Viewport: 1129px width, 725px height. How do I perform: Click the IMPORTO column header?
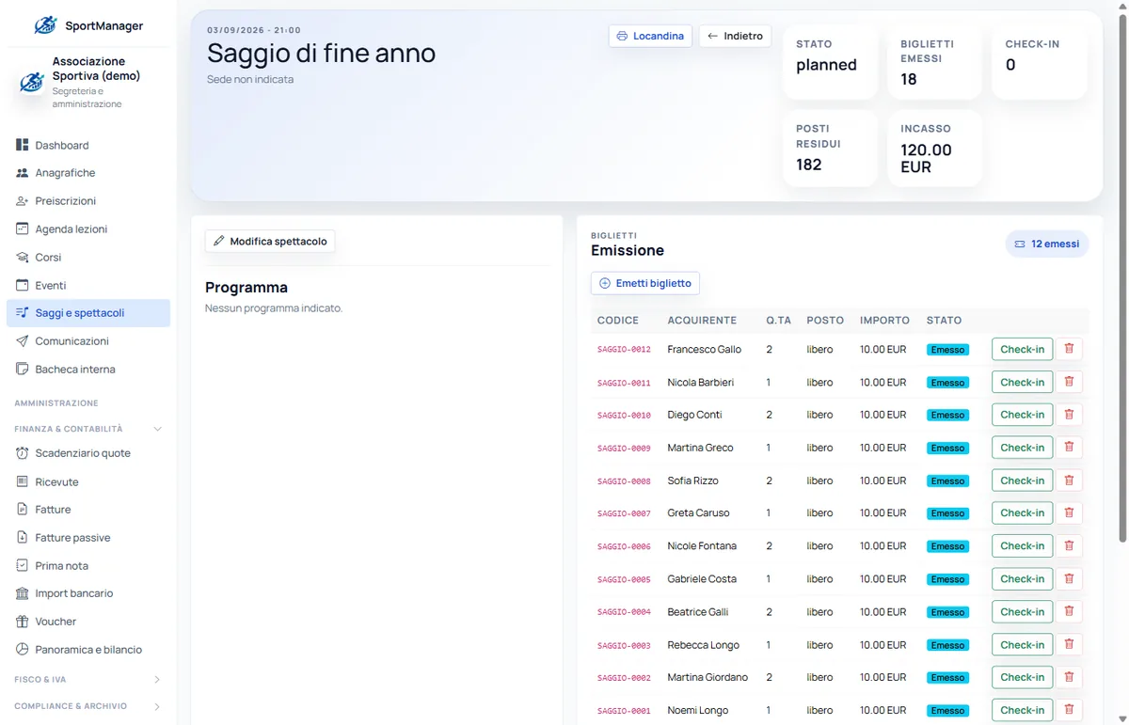point(884,321)
